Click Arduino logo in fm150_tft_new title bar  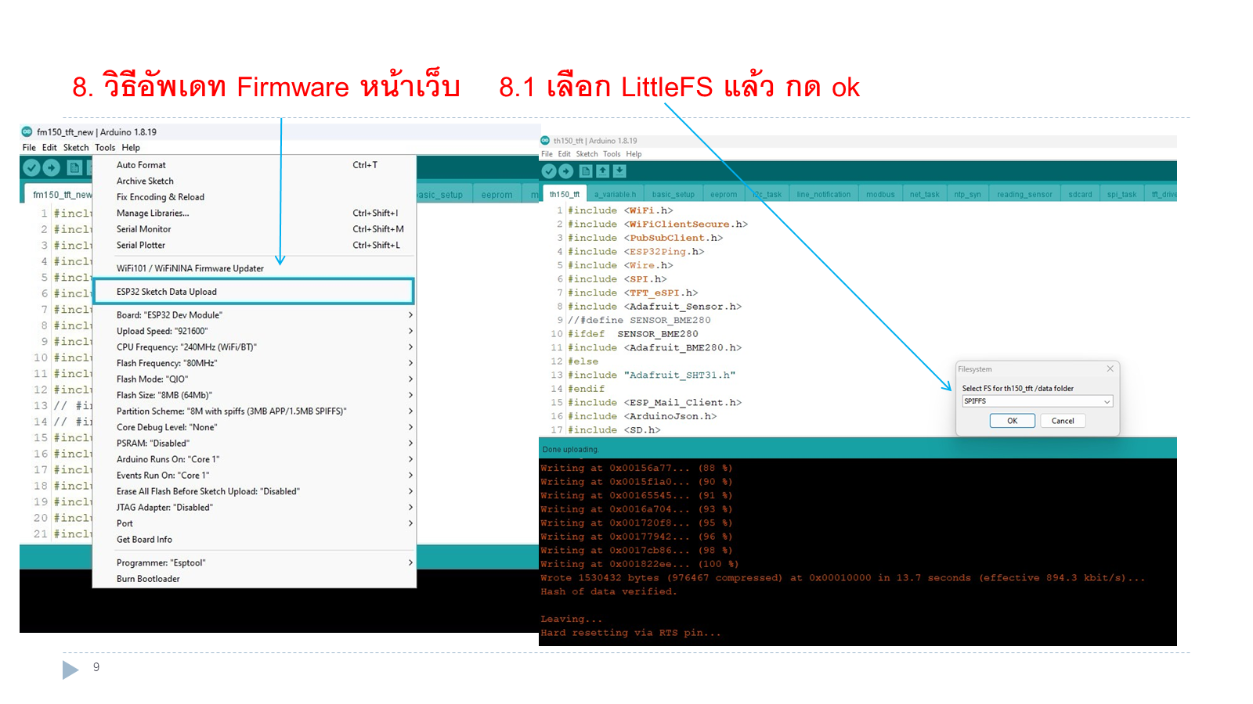coord(27,132)
